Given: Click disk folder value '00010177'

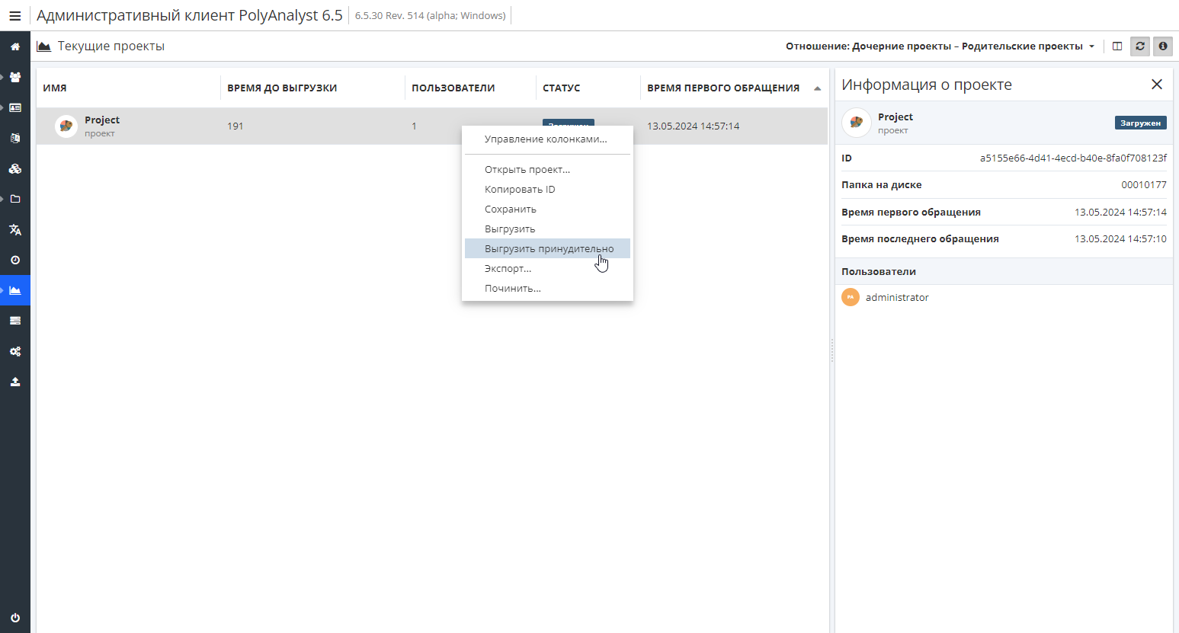Looking at the screenshot, I should (x=1144, y=184).
